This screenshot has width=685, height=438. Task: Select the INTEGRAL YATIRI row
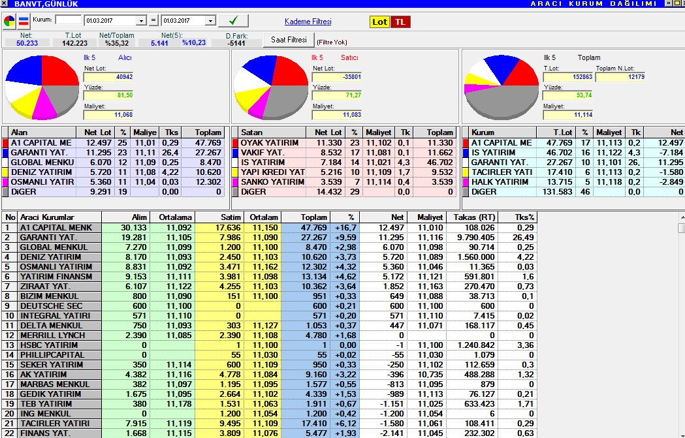(270, 316)
